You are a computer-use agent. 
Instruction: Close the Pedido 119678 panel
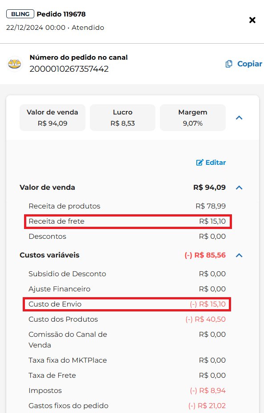click(x=252, y=20)
